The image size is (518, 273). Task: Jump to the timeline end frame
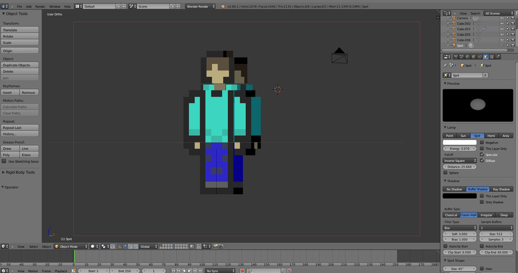point(200,271)
